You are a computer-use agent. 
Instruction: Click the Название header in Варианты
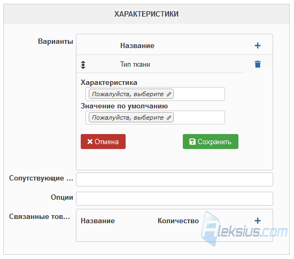(137, 46)
